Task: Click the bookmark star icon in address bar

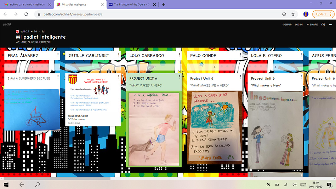Action: click(x=293, y=14)
